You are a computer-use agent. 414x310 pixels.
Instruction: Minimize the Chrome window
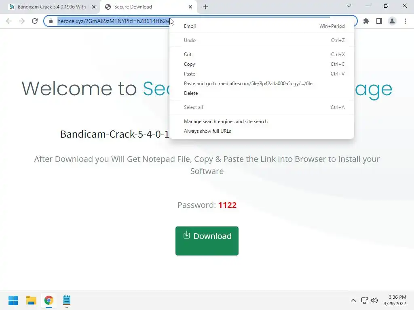click(367, 6)
